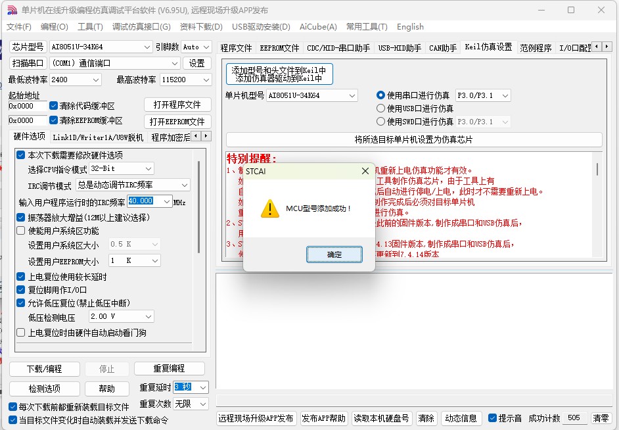Open the 工具(T) menu
This screenshot has width=619, height=430.
pos(90,27)
